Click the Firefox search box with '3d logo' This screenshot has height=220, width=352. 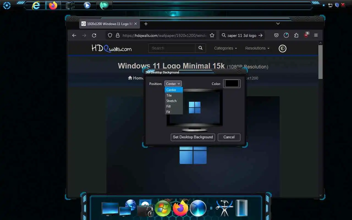[x=242, y=35]
